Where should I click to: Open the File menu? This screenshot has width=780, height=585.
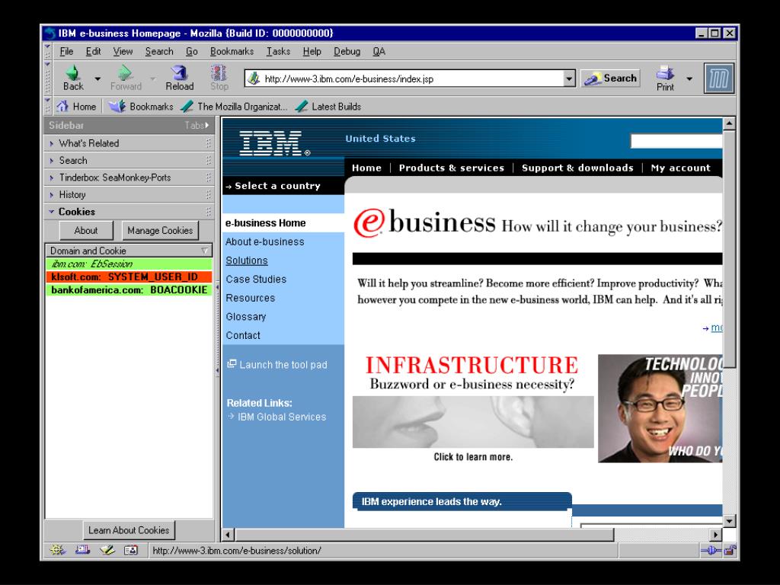pos(66,51)
